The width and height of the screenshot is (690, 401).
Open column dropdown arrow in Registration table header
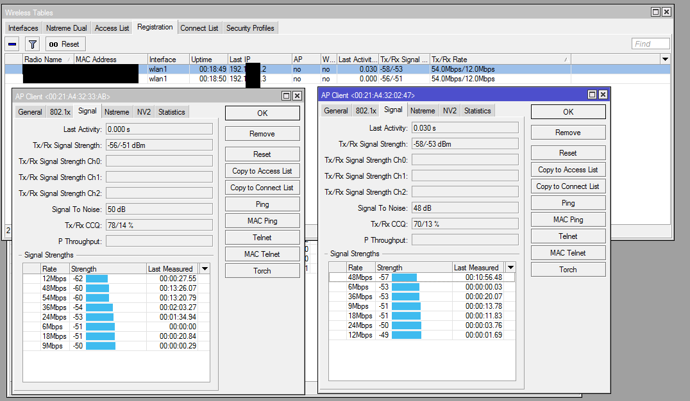pyautogui.click(x=665, y=60)
